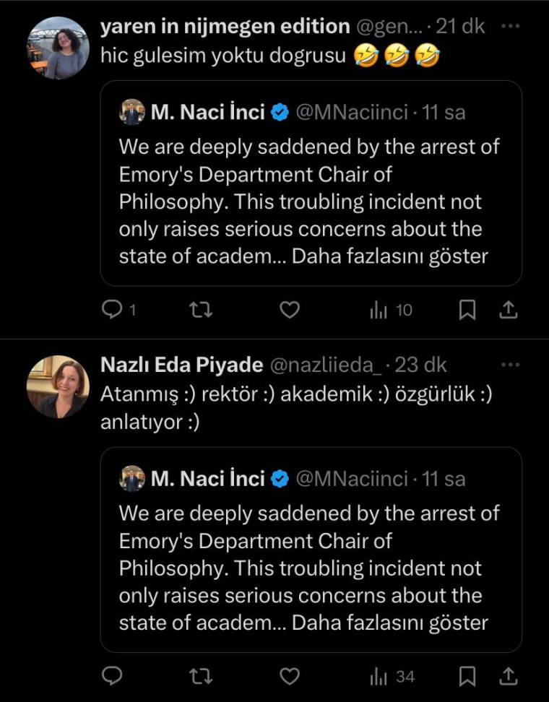This screenshot has width=549, height=702.
Task: Share Nazlı Eda Piyade's tweet
Action: pyautogui.click(x=508, y=676)
